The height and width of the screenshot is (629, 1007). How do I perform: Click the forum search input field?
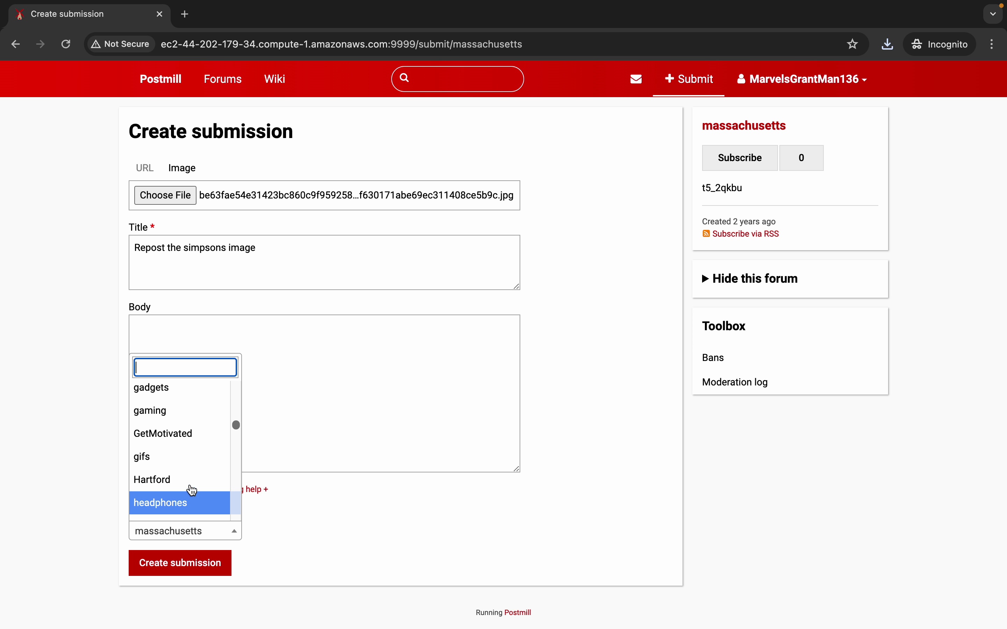(185, 367)
